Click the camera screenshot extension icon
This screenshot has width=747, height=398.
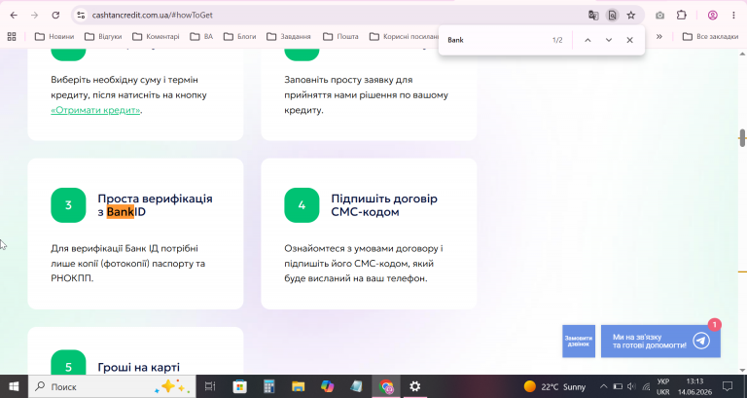click(659, 16)
